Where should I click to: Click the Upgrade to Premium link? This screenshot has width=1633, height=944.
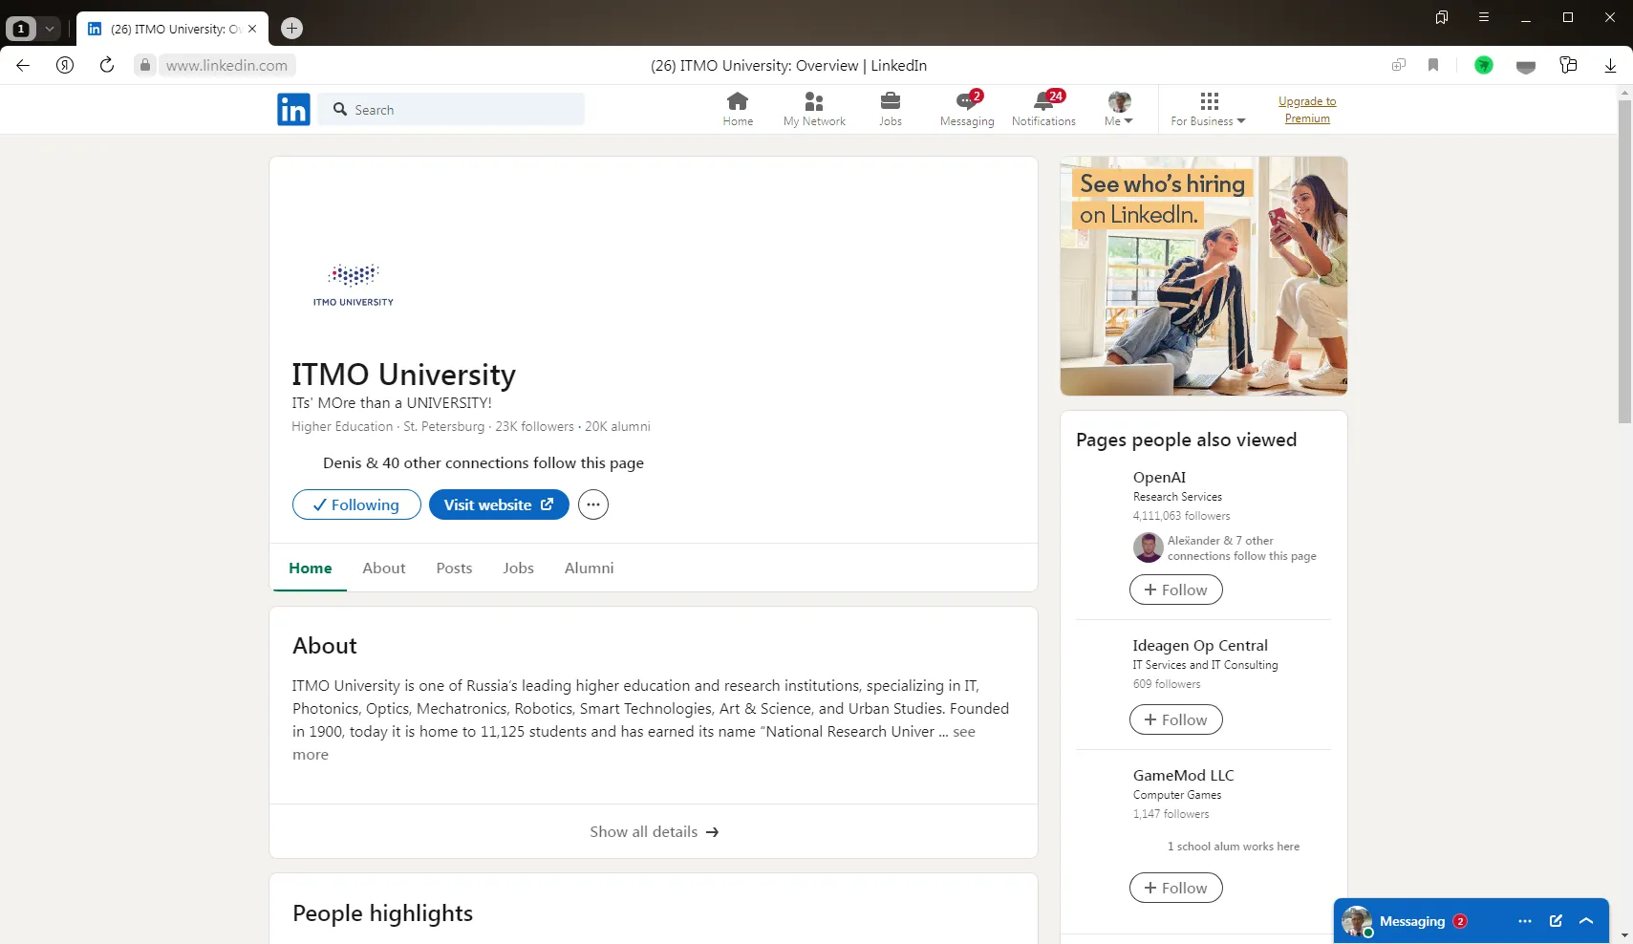pyautogui.click(x=1307, y=110)
